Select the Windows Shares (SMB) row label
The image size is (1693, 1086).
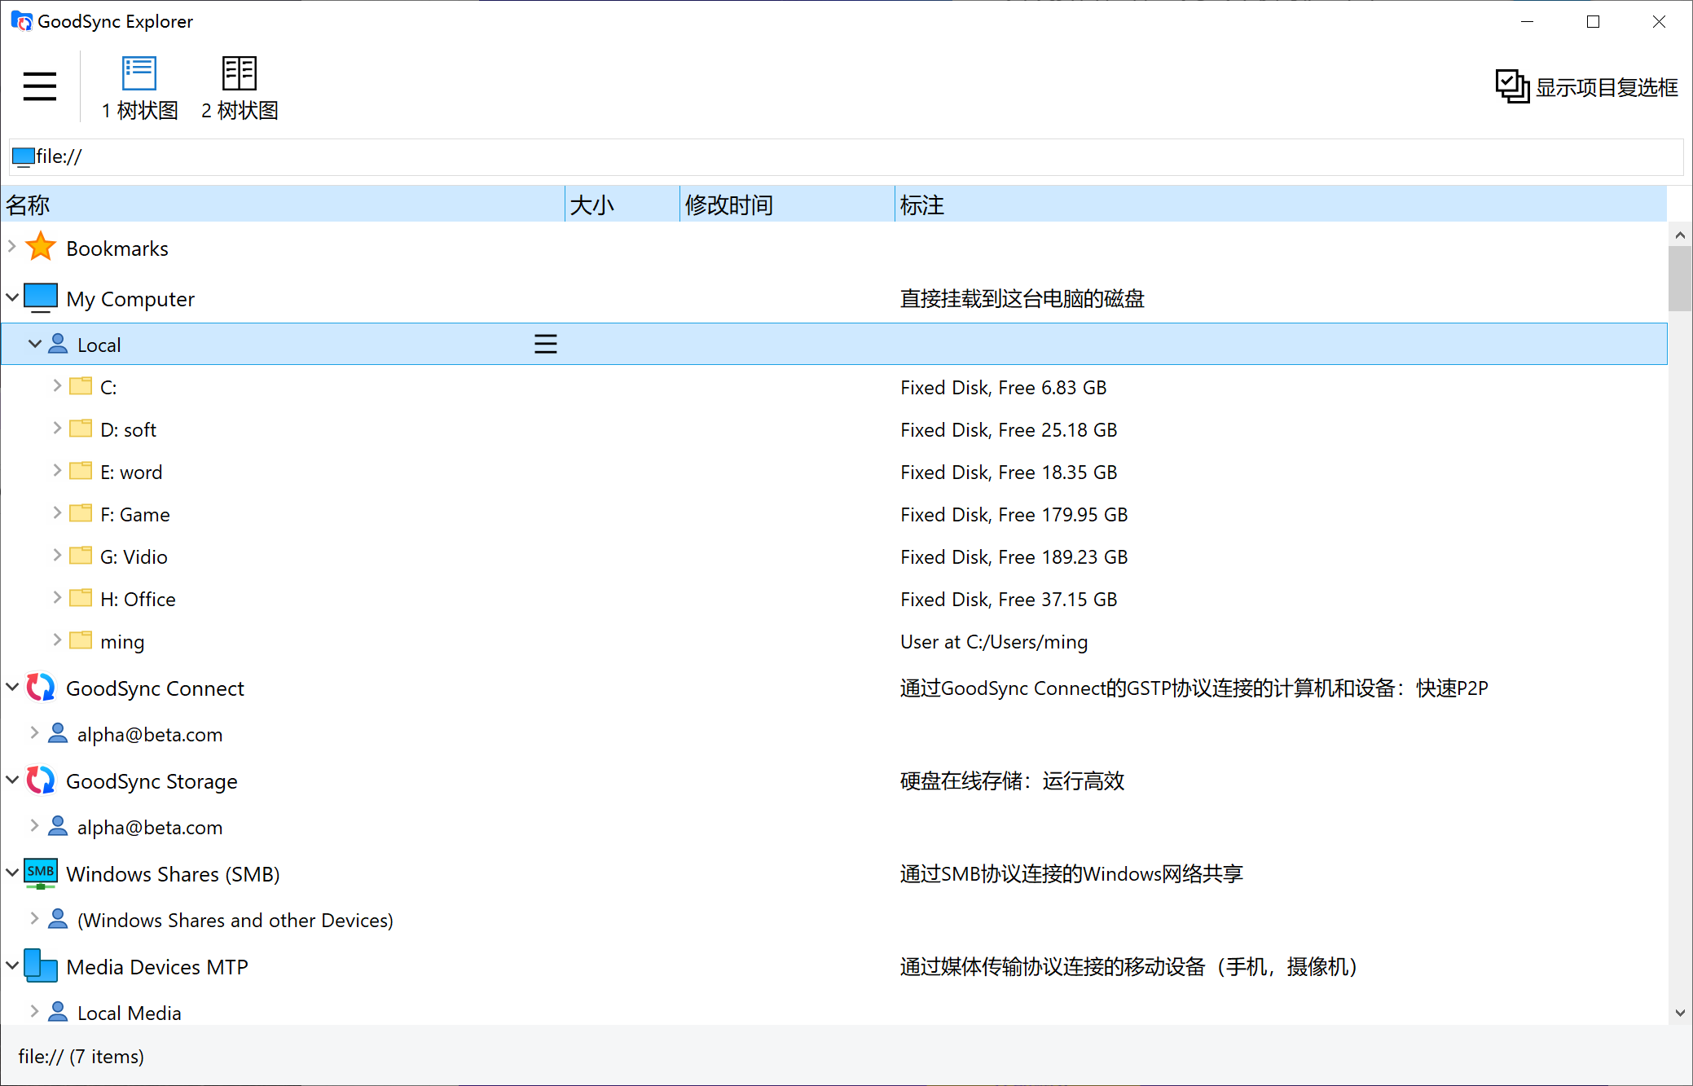173,874
